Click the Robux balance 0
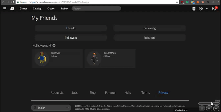Screen dimensions: 221x112 [207, 9]
